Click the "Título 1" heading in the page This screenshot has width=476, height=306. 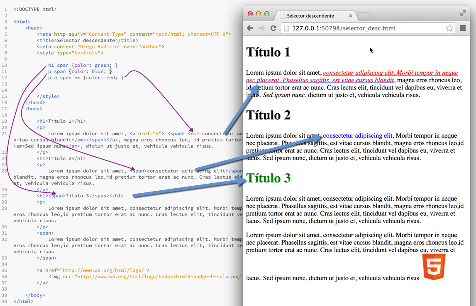pos(268,52)
